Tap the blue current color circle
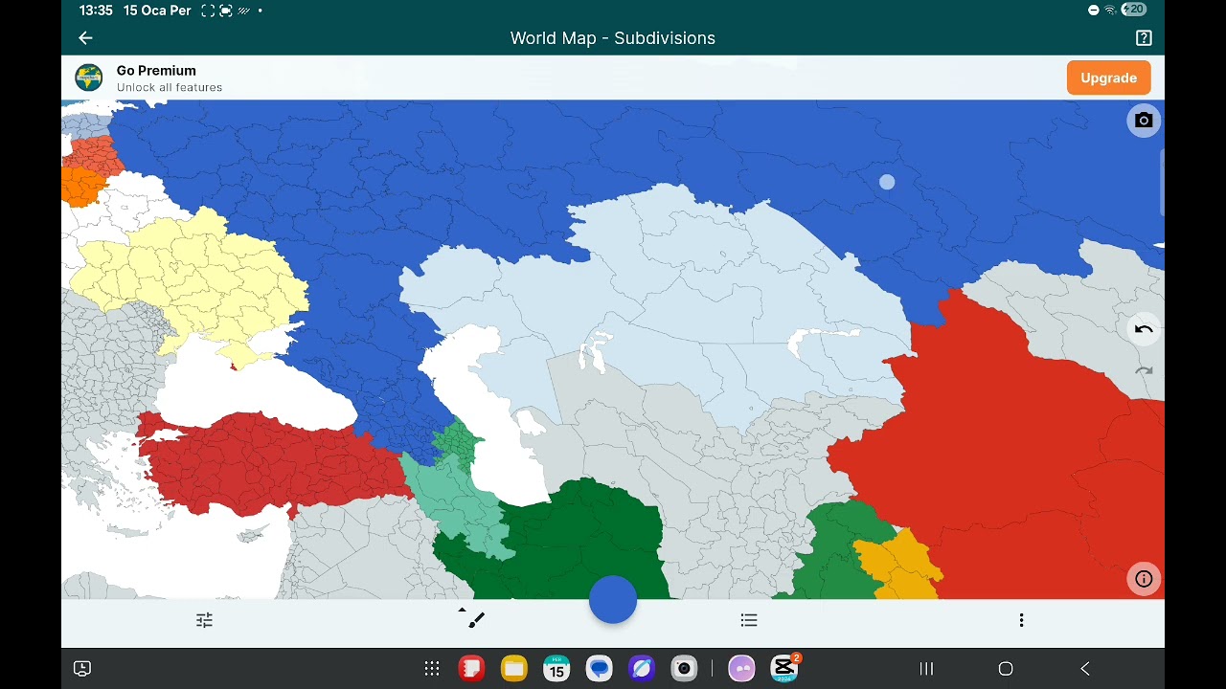The height and width of the screenshot is (689, 1226). [613, 599]
